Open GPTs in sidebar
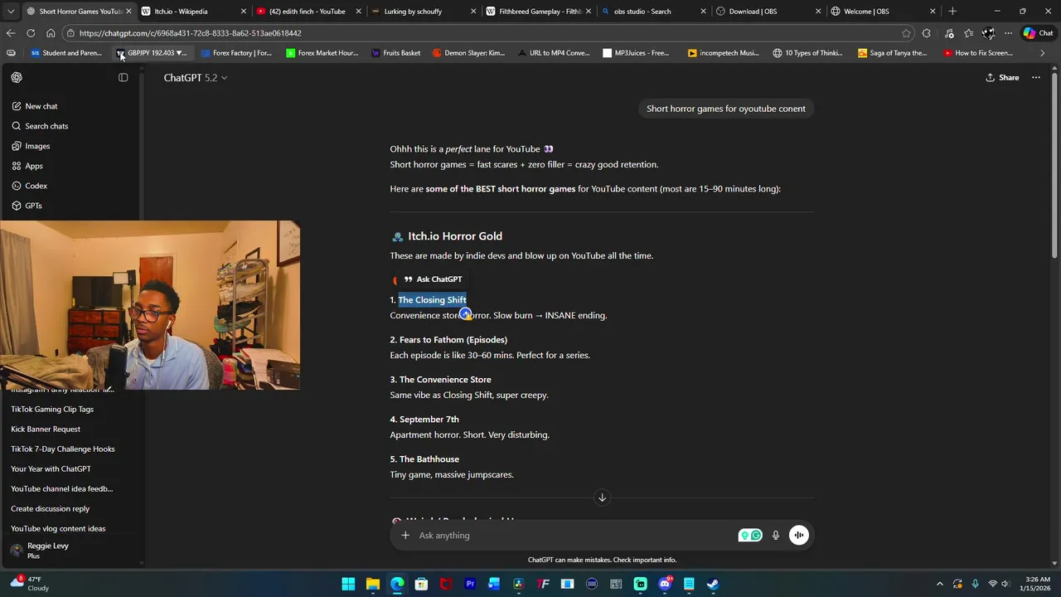Image resolution: width=1061 pixels, height=597 pixels. (33, 206)
